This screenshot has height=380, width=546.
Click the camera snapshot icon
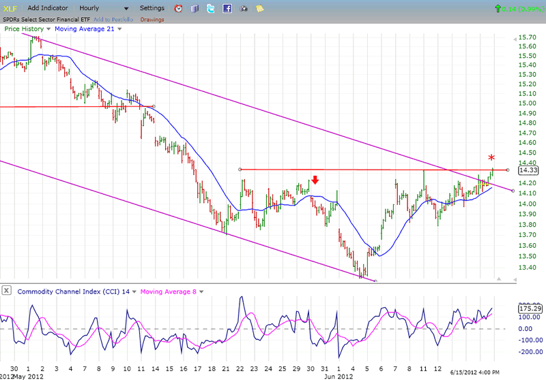(244, 8)
